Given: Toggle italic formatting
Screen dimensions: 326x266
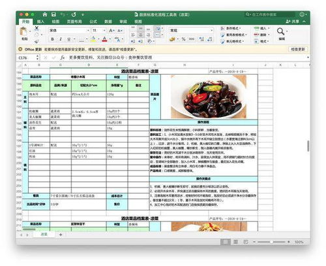Looking at the screenshot, I should [61, 39].
